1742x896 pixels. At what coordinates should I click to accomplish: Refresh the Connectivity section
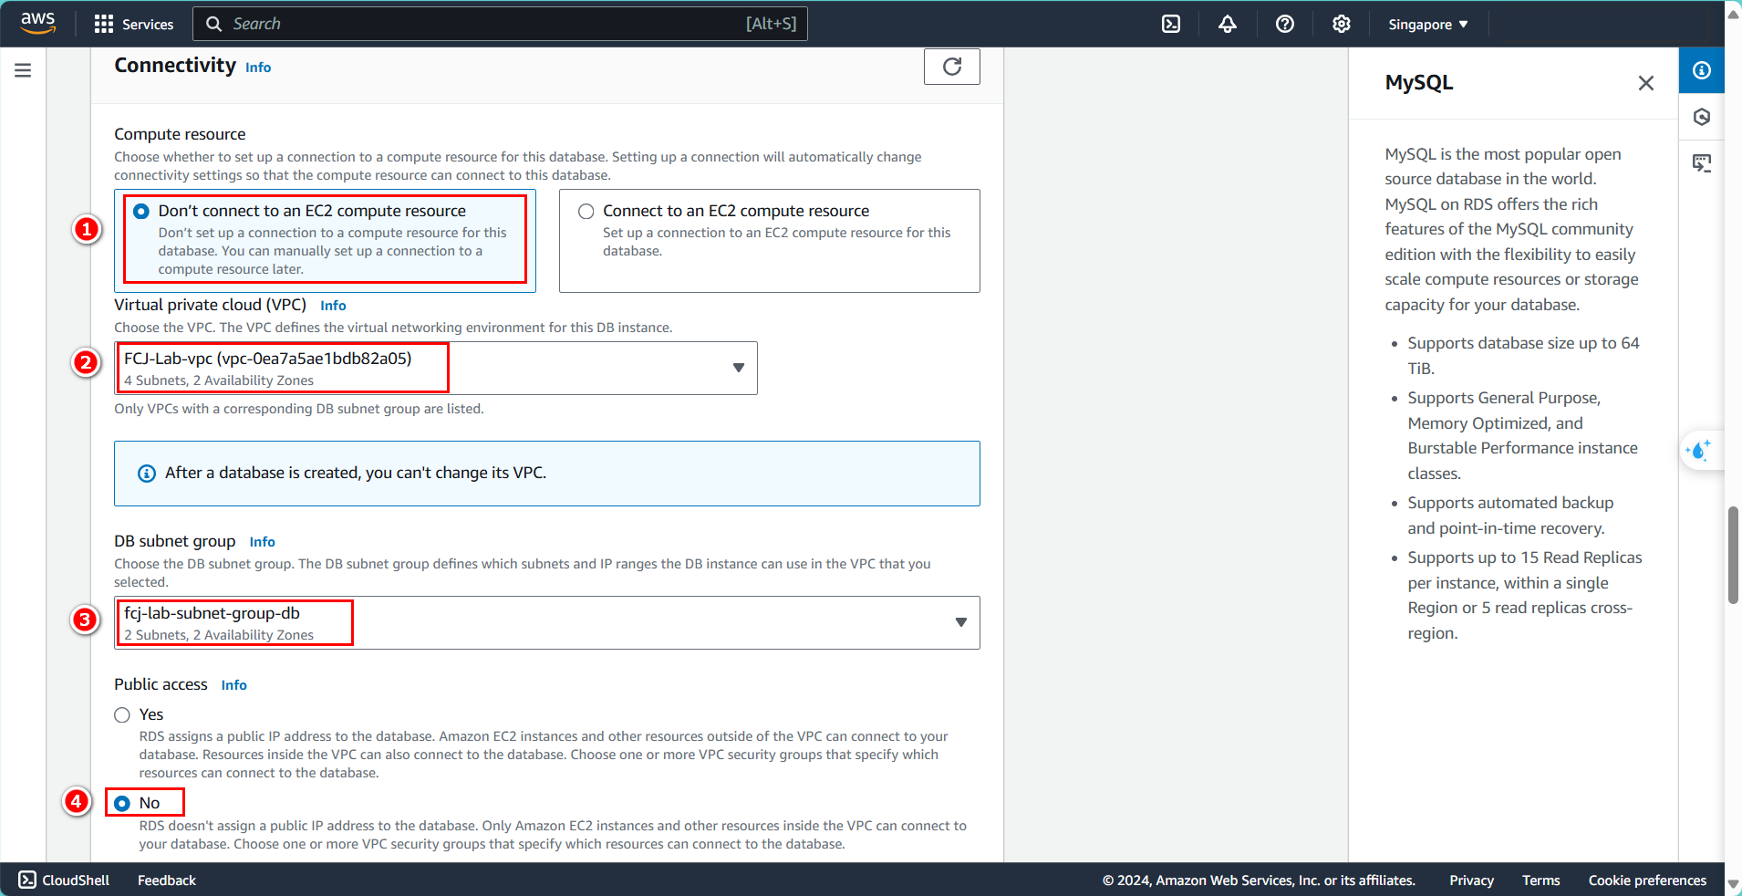[952, 67]
